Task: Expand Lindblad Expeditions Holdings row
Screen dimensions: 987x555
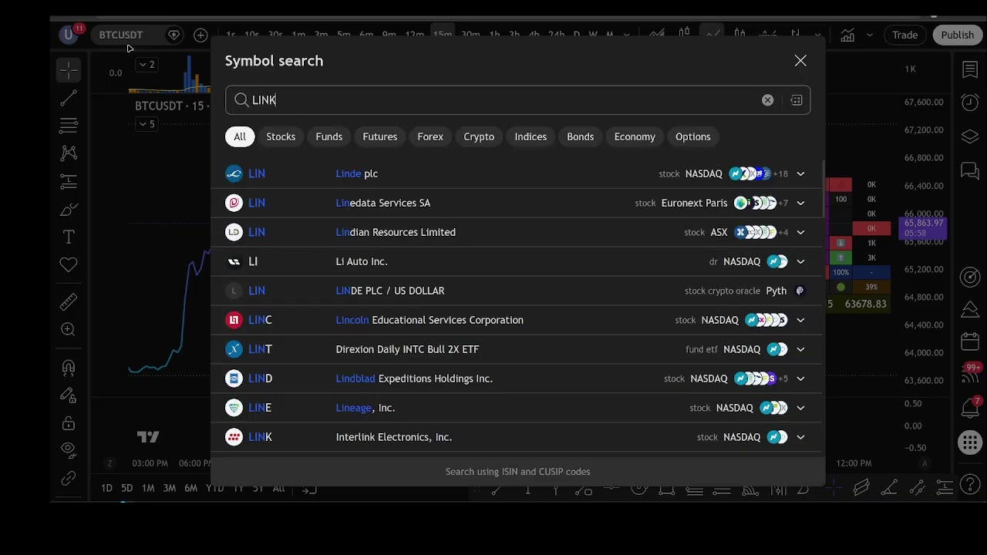Action: (x=800, y=379)
